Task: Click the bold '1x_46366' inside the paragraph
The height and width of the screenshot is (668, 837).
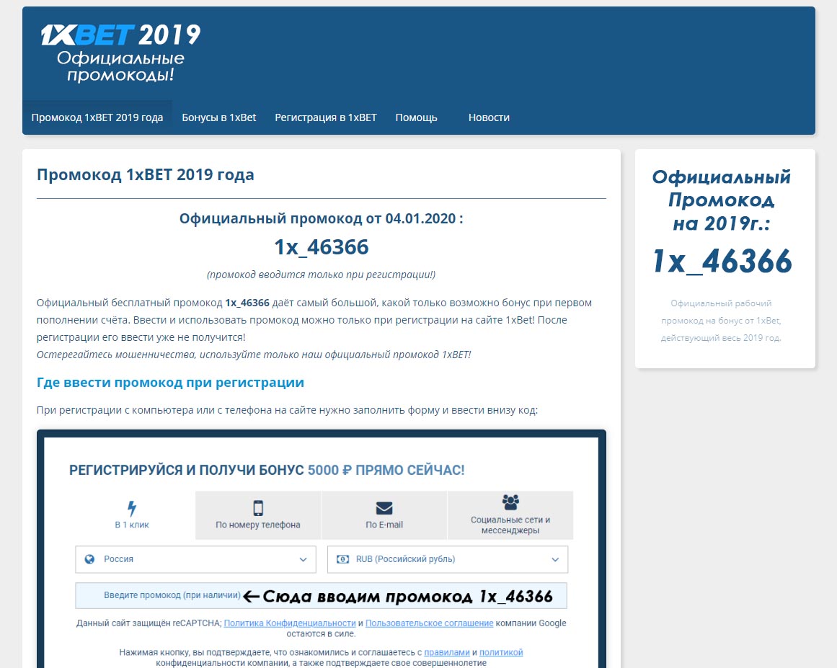Action: pos(247,303)
